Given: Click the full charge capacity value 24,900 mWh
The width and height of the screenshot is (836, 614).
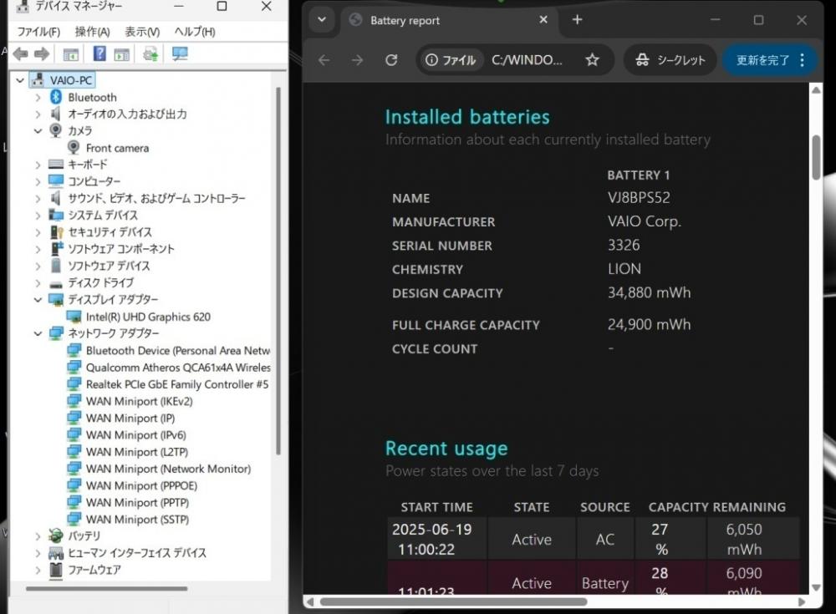Looking at the screenshot, I should coord(649,325).
